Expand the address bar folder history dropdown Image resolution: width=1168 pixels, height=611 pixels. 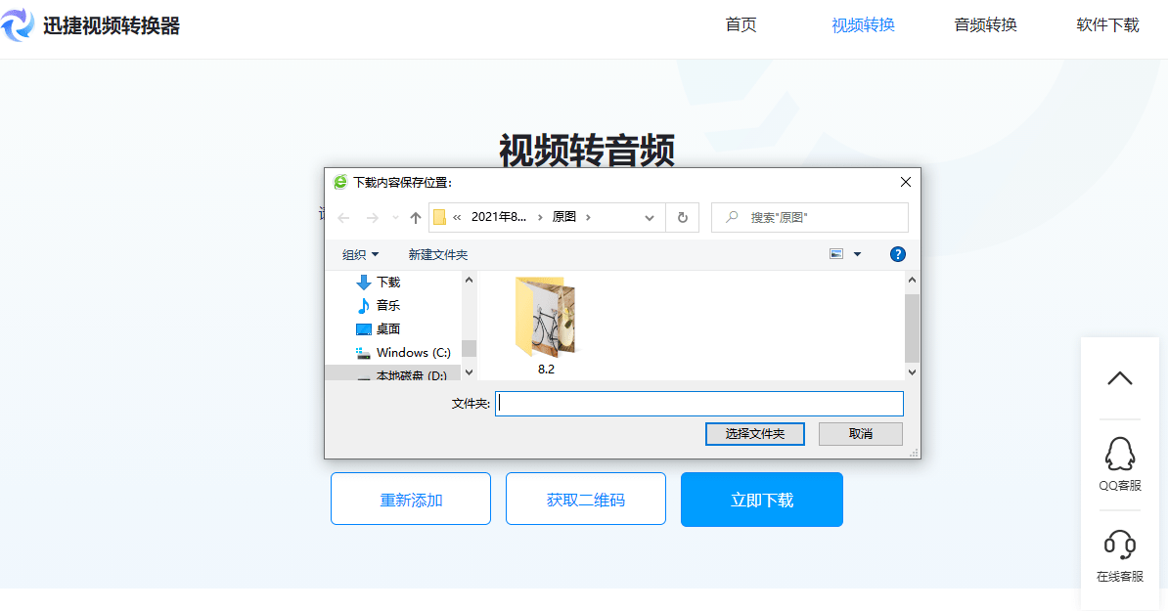pos(649,217)
